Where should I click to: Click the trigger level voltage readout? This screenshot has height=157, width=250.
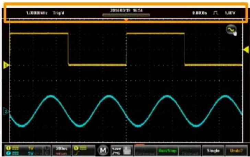pos(230,13)
